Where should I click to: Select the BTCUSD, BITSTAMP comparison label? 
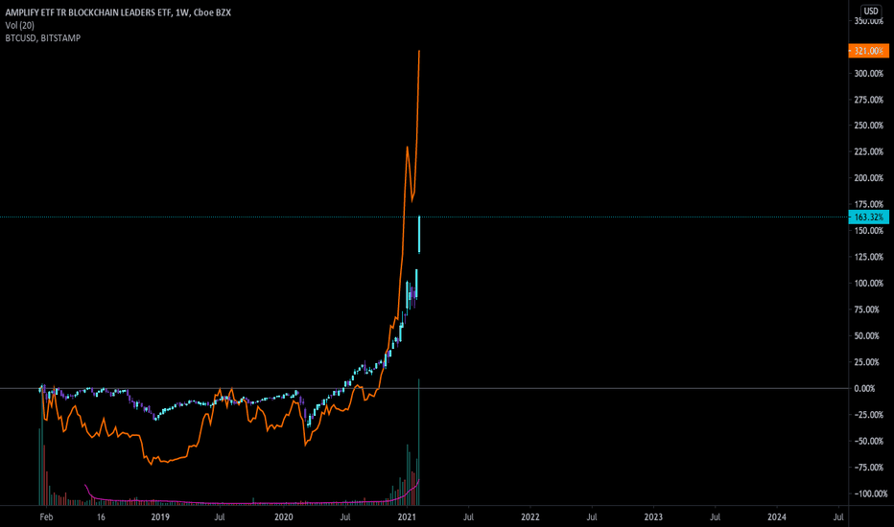43,38
